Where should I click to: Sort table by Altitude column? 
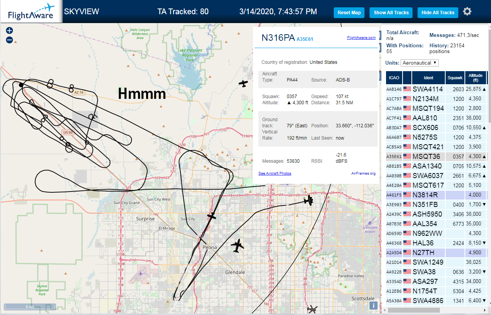[476, 78]
